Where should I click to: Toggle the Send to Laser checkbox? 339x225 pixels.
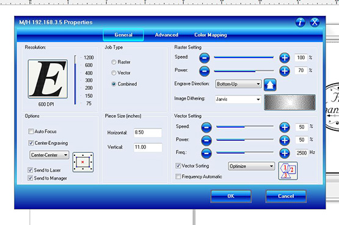tap(31, 170)
